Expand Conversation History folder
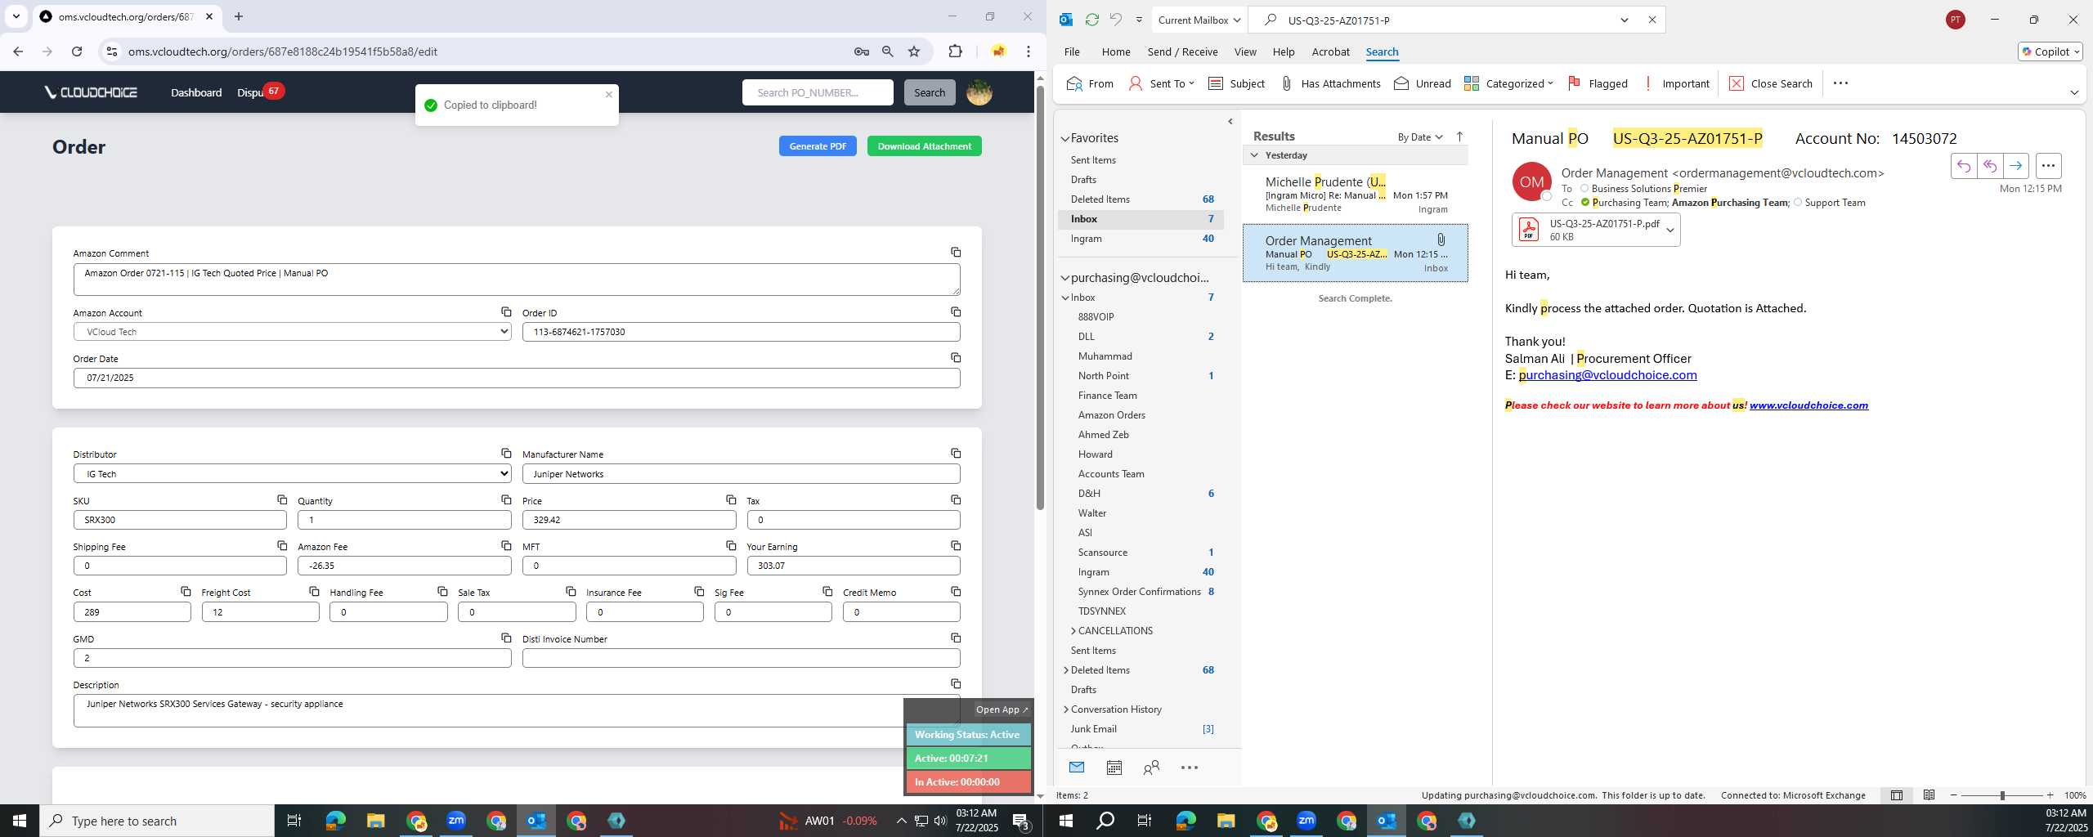This screenshot has width=2093, height=837. tap(1065, 709)
